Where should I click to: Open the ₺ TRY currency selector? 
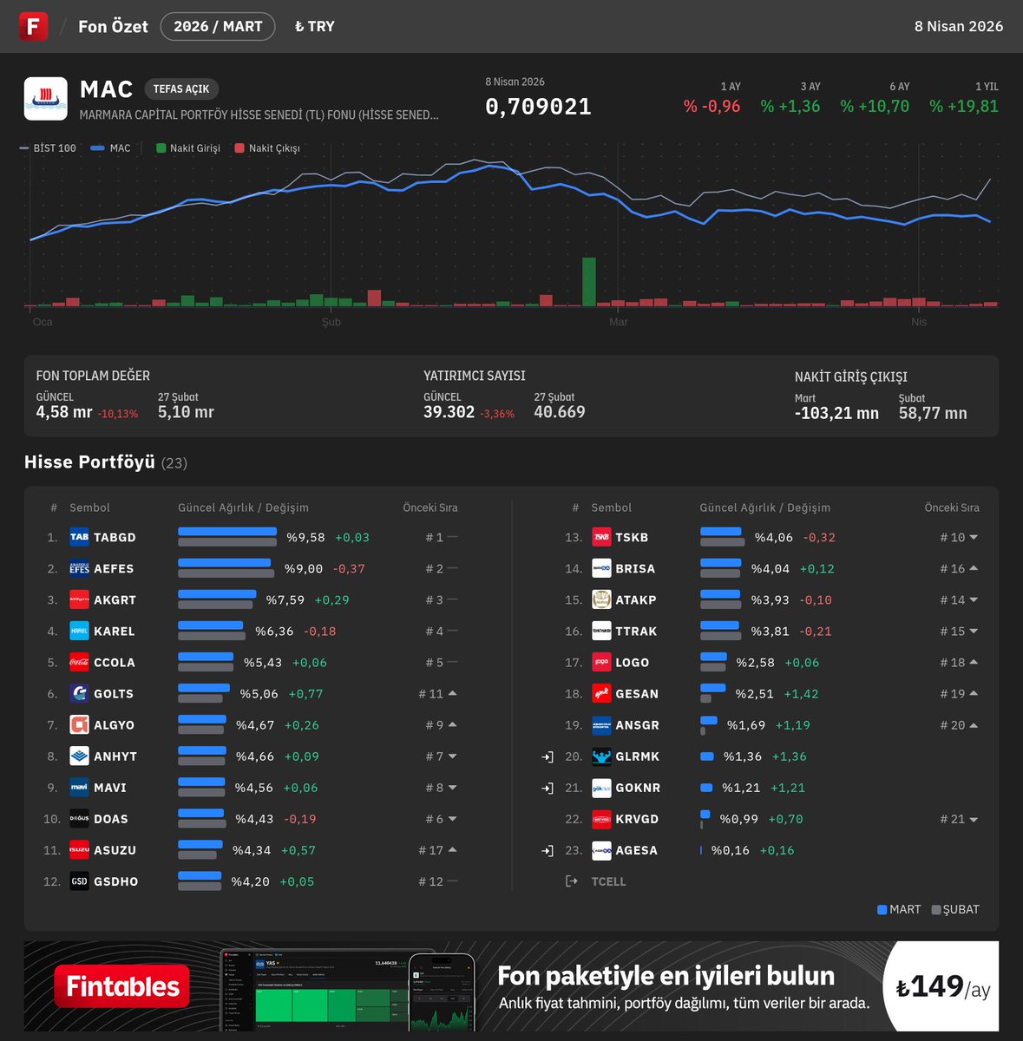click(313, 26)
